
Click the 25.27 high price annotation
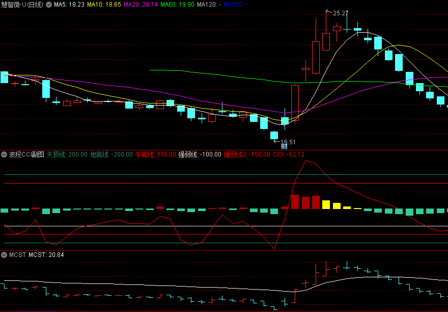click(340, 13)
